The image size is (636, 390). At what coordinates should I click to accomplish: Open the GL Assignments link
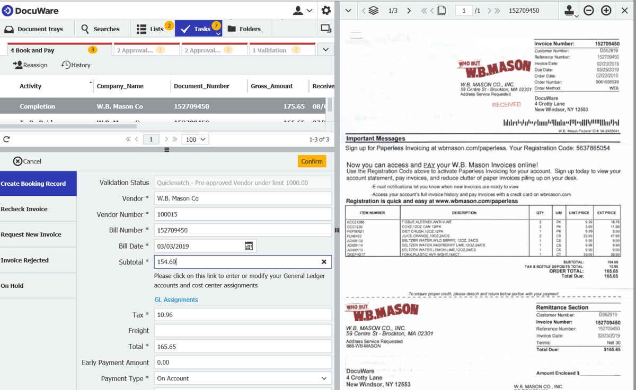tap(176, 300)
